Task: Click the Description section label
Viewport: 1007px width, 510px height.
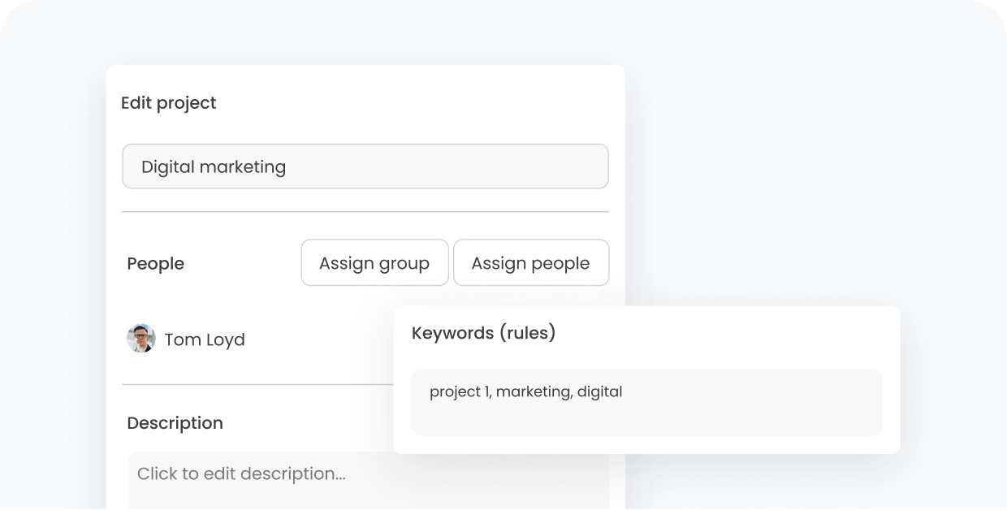Action: [175, 423]
